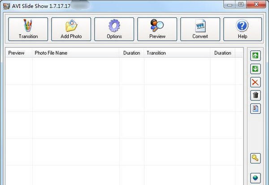Viewport: 269px width, 185px height.
Task: Click the Duration header after Transition
Action: (223, 53)
